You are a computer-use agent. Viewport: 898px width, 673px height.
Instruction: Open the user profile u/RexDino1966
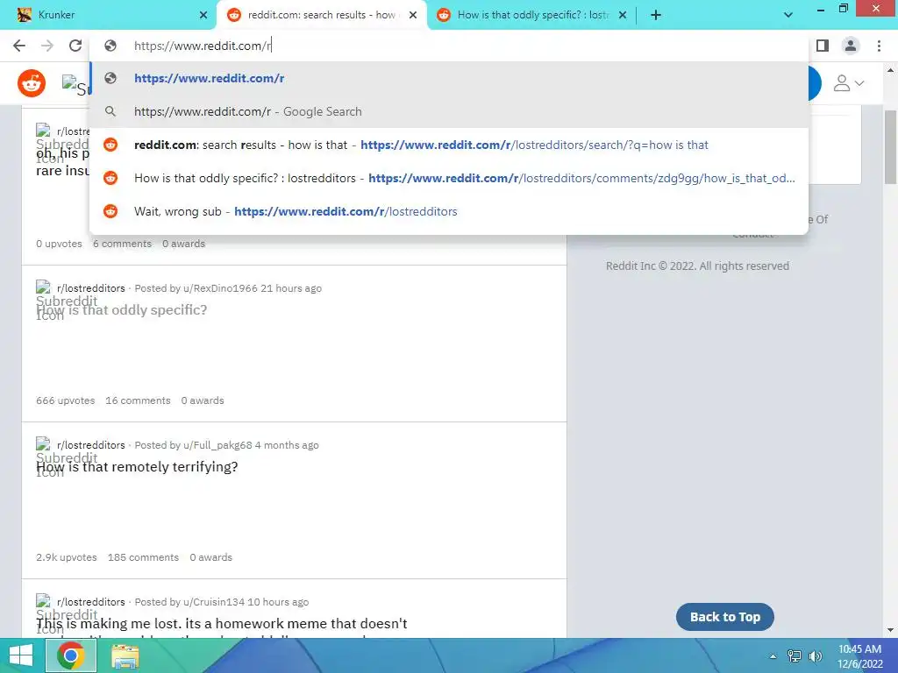(x=220, y=288)
